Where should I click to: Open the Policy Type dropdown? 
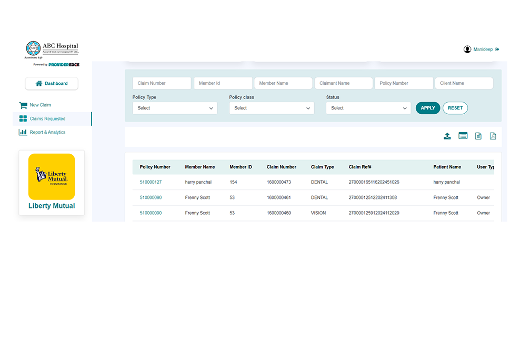(x=175, y=108)
